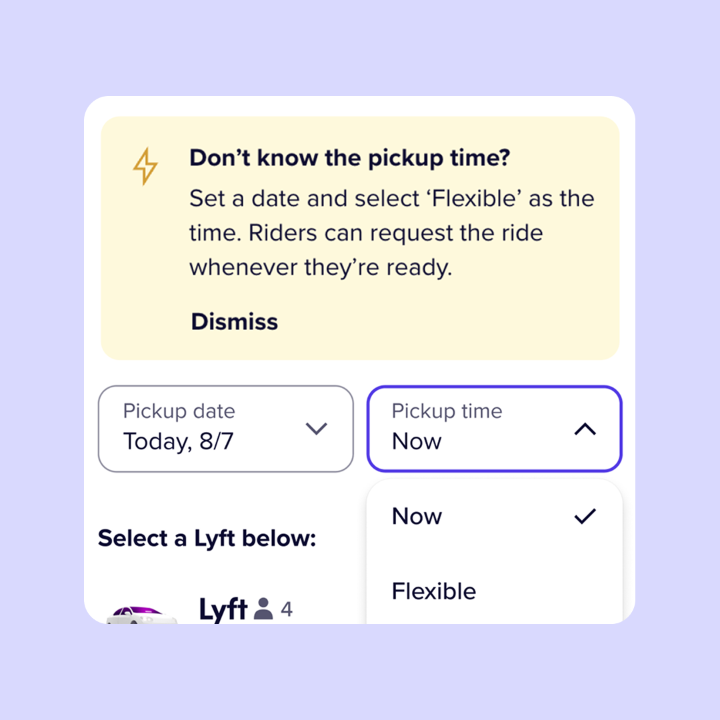This screenshot has width=720, height=720.
Task: Open the Pickup date dropdown
Action: point(225,429)
